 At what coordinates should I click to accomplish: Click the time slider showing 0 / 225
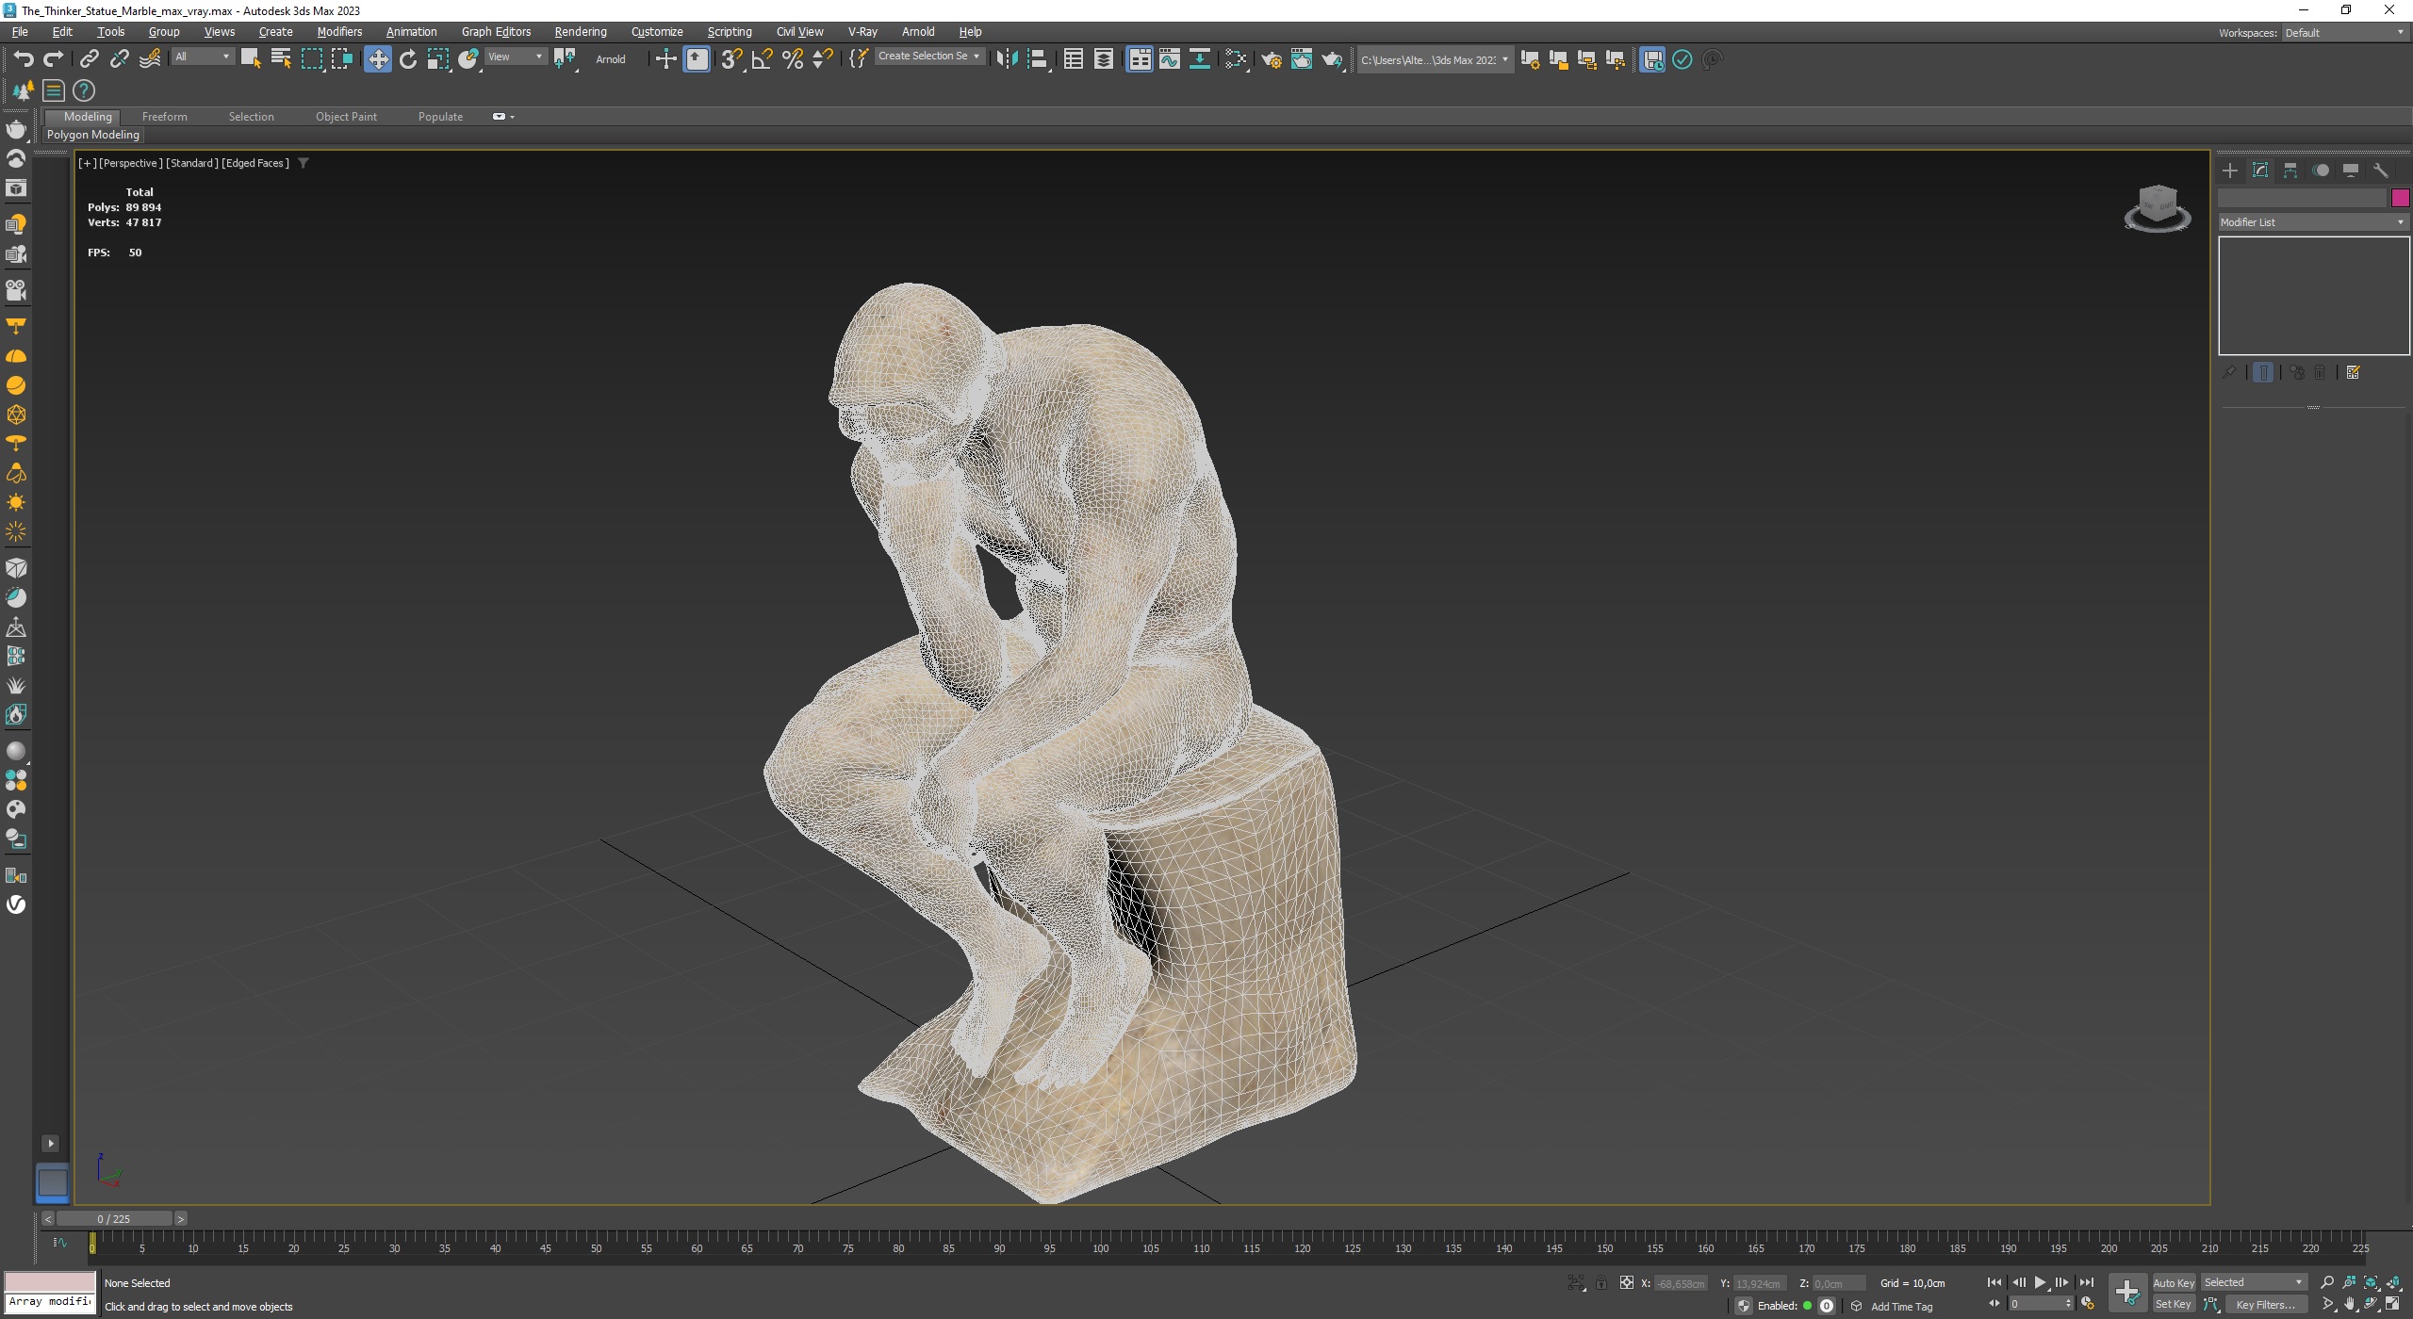click(x=114, y=1218)
